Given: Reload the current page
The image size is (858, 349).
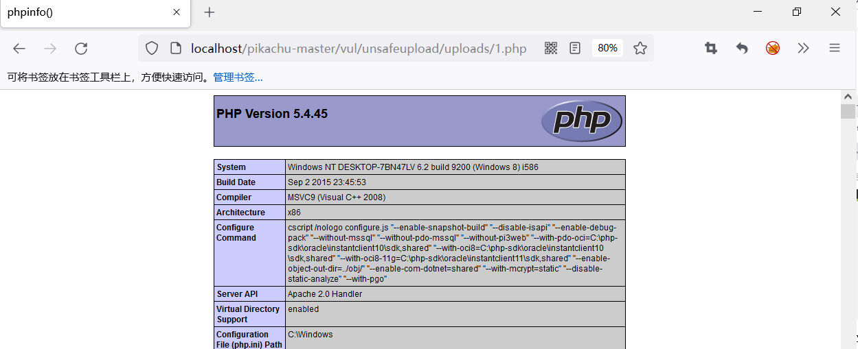Looking at the screenshot, I should pyautogui.click(x=81, y=48).
